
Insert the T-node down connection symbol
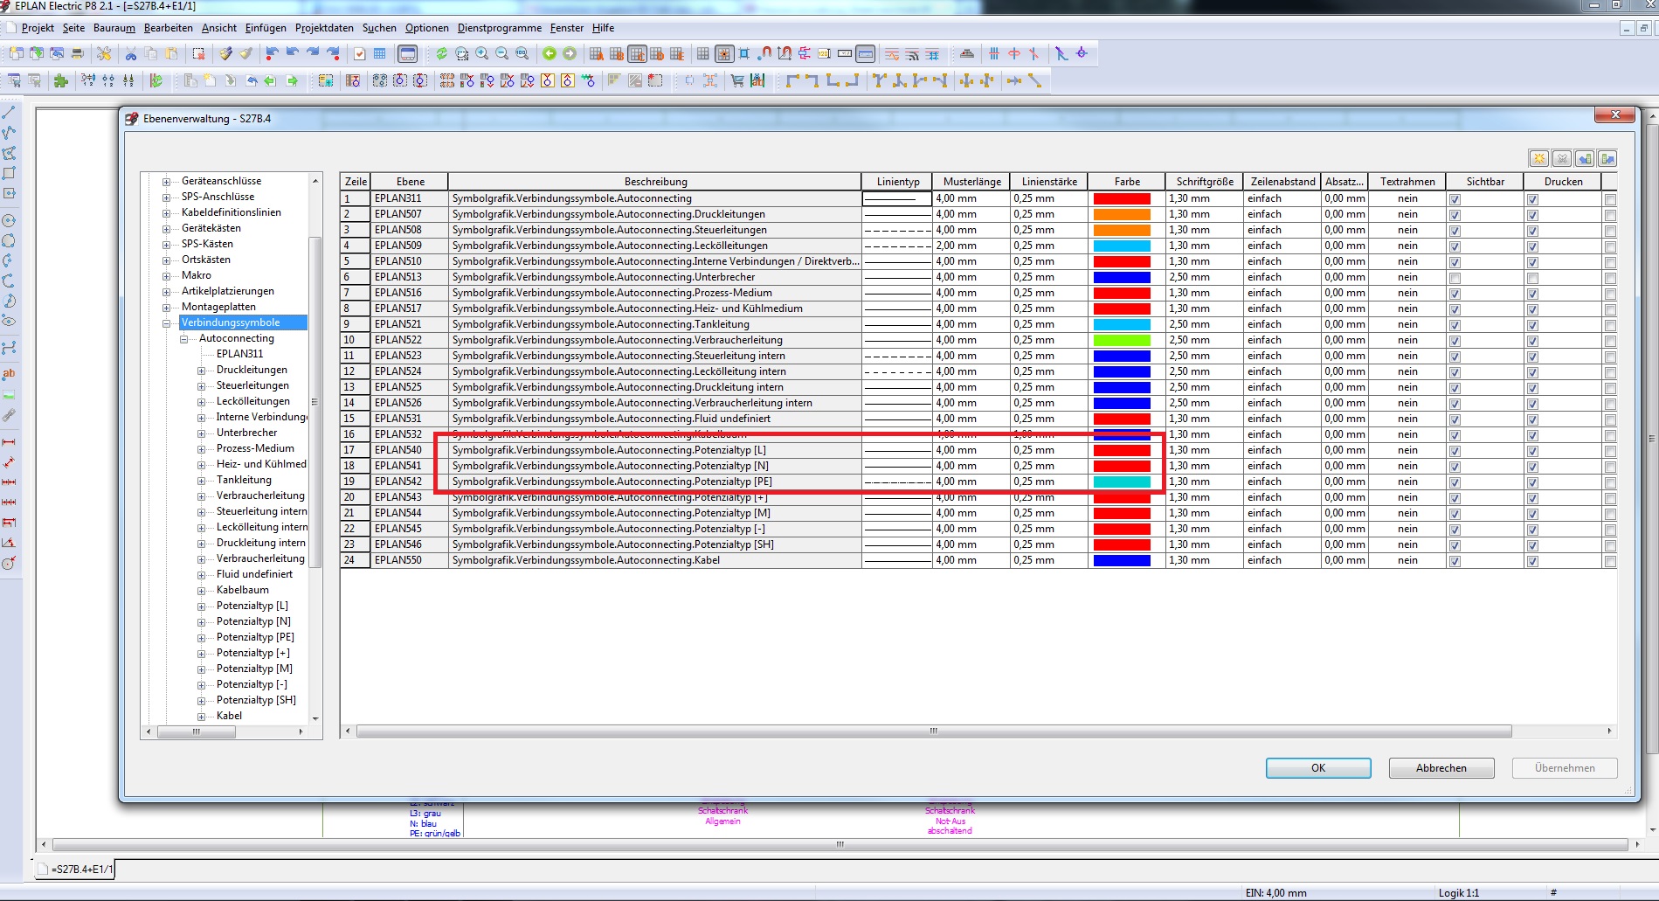[x=879, y=81]
